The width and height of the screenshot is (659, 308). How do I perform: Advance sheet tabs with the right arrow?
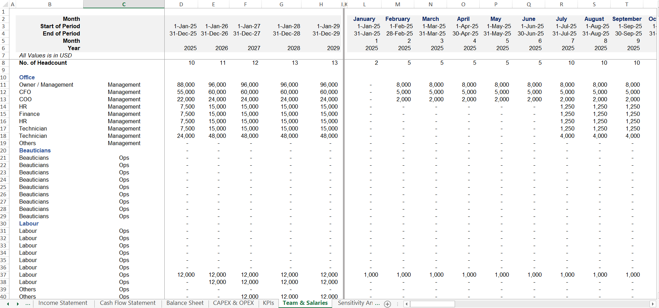pyautogui.click(x=18, y=304)
